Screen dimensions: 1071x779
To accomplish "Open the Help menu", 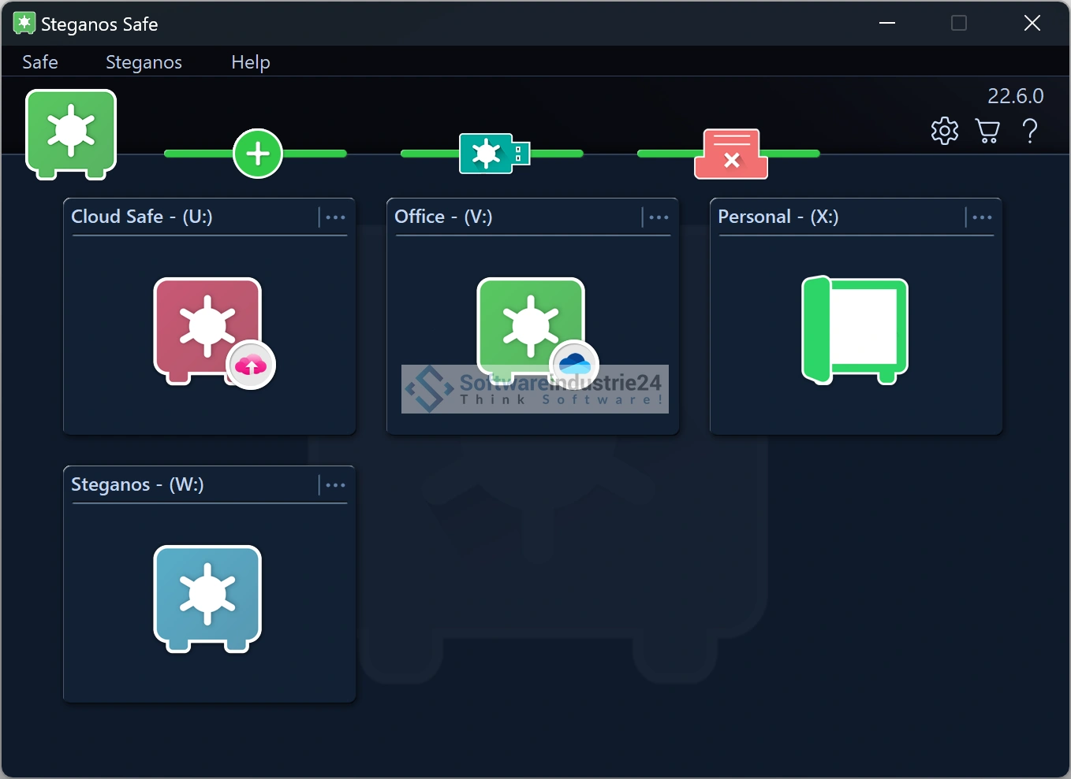I will 250,62.
